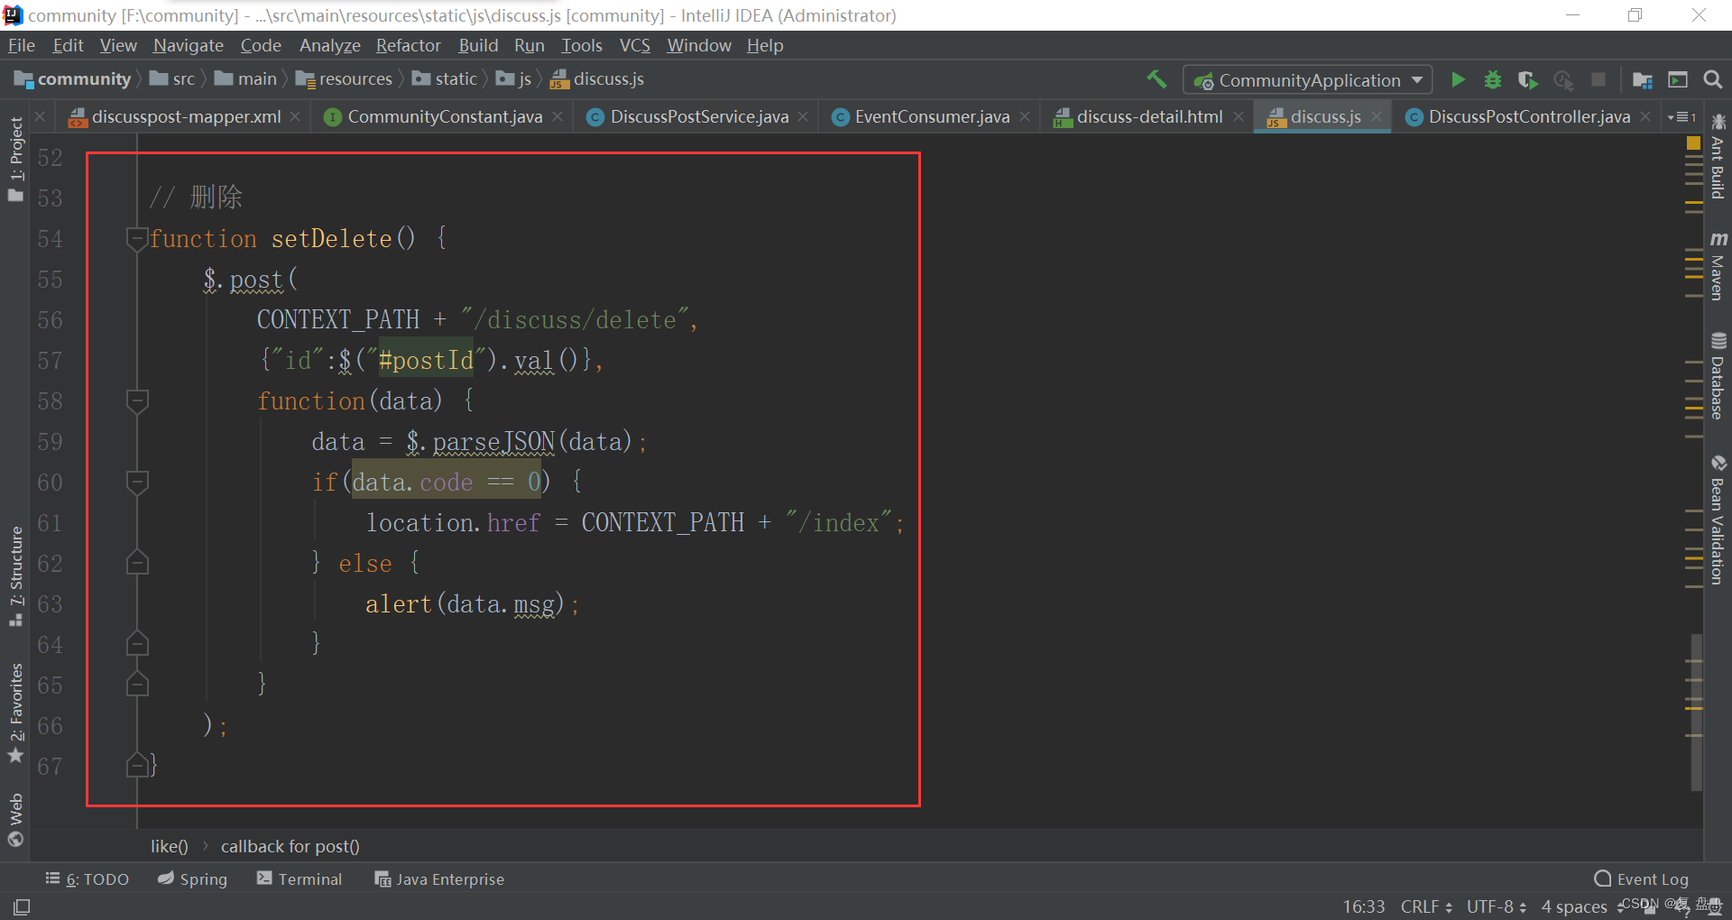Click the run-anything window icon
Screen dimensions: 1732x920
pyautogui.click(x=1678, y=79)
